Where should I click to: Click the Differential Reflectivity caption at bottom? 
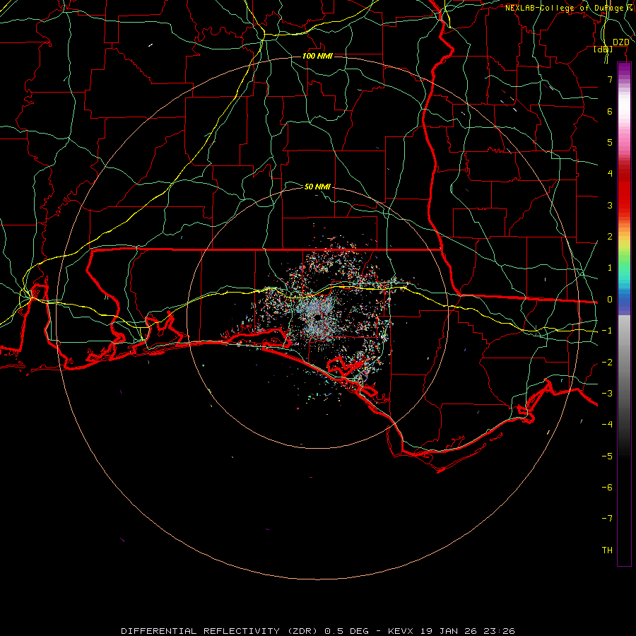318,631
